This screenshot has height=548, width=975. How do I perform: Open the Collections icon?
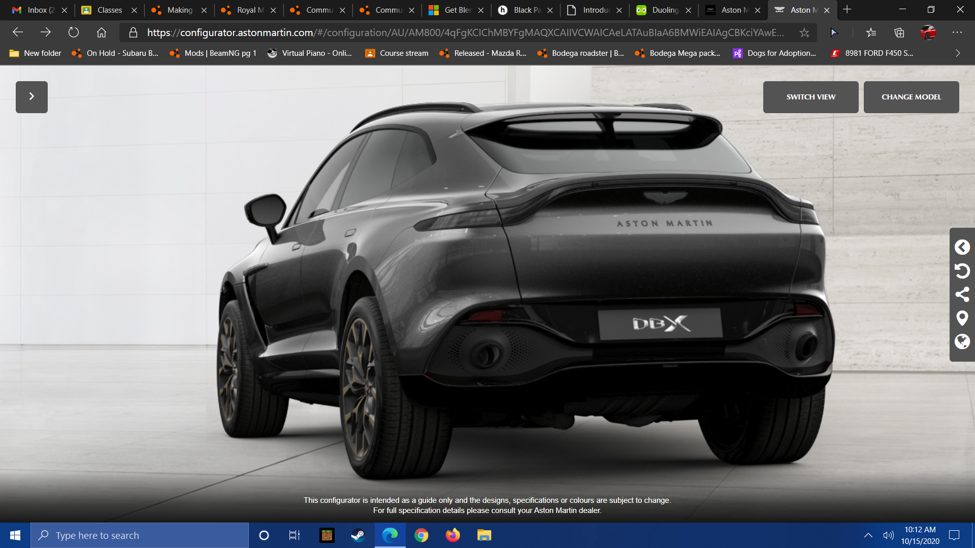click(899, 32)
